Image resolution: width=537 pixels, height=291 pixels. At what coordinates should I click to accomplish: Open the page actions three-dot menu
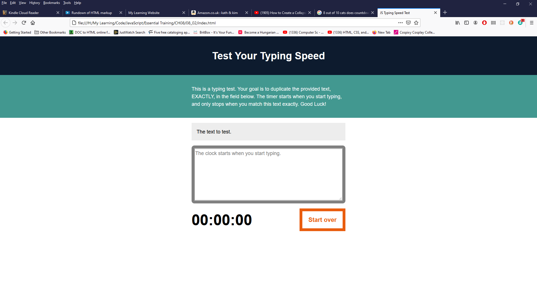(401, 23)
